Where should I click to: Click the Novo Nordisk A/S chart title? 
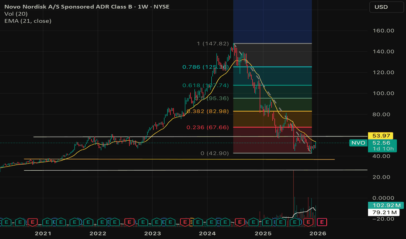click(87, 7)
